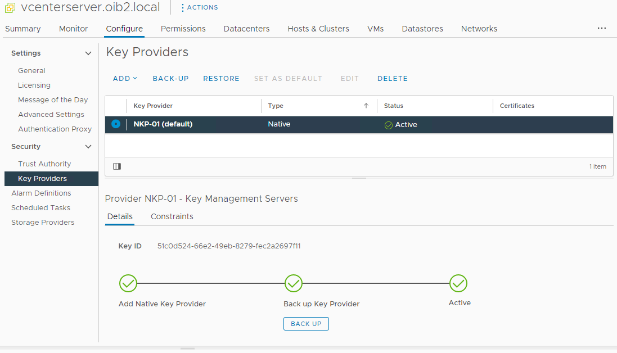Show the Constraints tab
This screenshot has height=353, width=617.
click(x=172, y=216)
